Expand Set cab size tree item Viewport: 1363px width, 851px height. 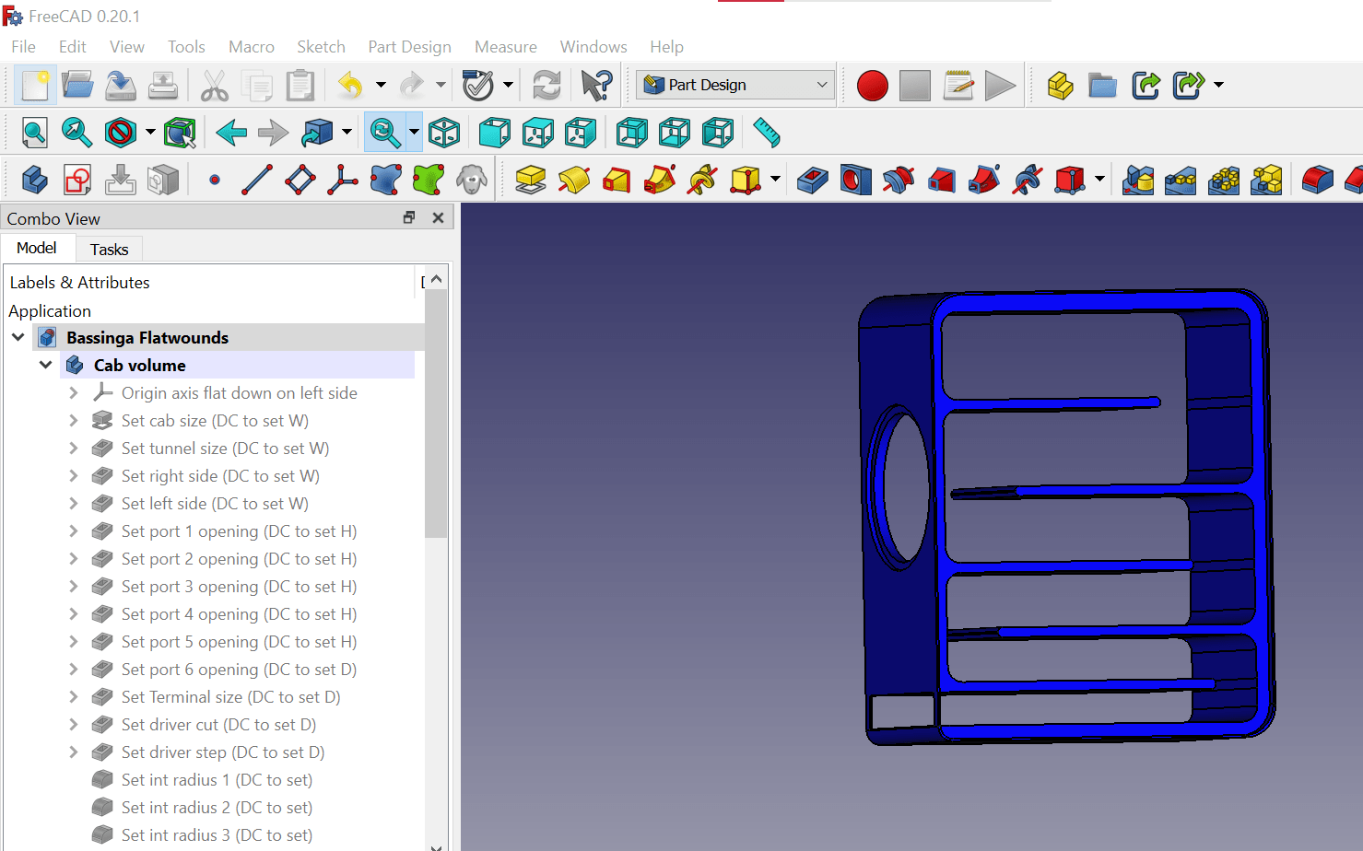74,421
